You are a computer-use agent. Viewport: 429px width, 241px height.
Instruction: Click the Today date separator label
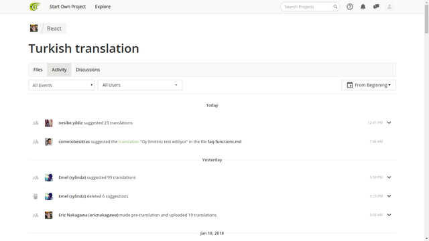(212, 105)
